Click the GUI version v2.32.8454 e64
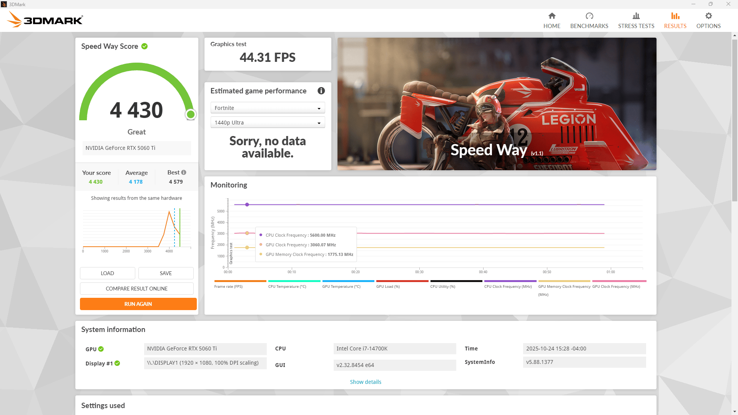The width and height of the screenshot is (738, 415). 395,365
